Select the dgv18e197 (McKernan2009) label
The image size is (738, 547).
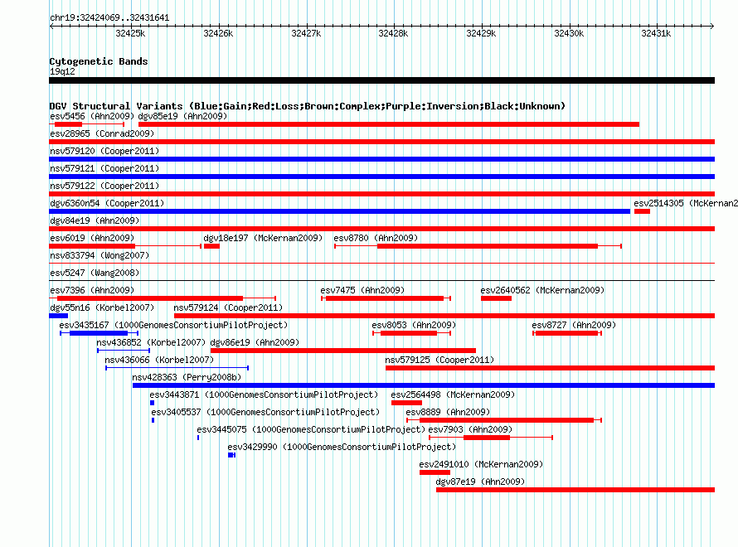(263, 238)
